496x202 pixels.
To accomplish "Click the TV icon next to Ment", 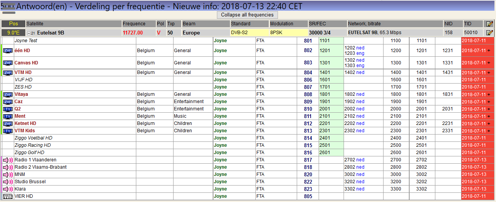I will (8, 116).
